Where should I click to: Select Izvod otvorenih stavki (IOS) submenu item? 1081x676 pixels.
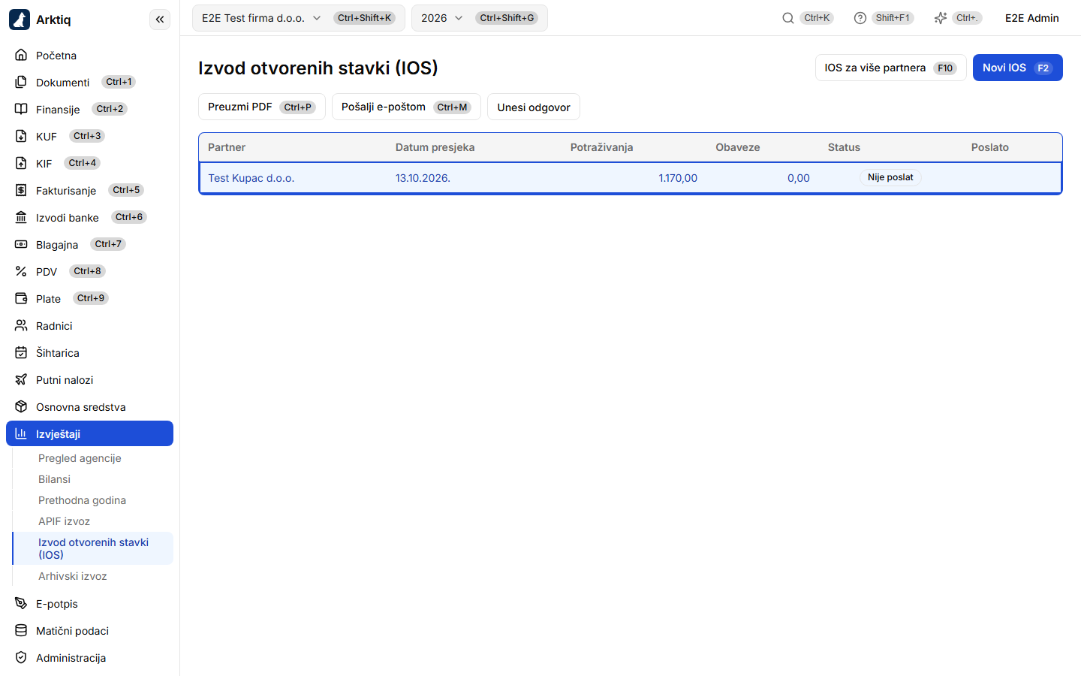coord(93,548)
